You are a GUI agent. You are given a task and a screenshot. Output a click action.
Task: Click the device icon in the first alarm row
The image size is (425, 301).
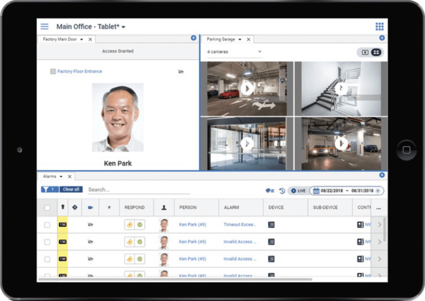tap(271, 225)
